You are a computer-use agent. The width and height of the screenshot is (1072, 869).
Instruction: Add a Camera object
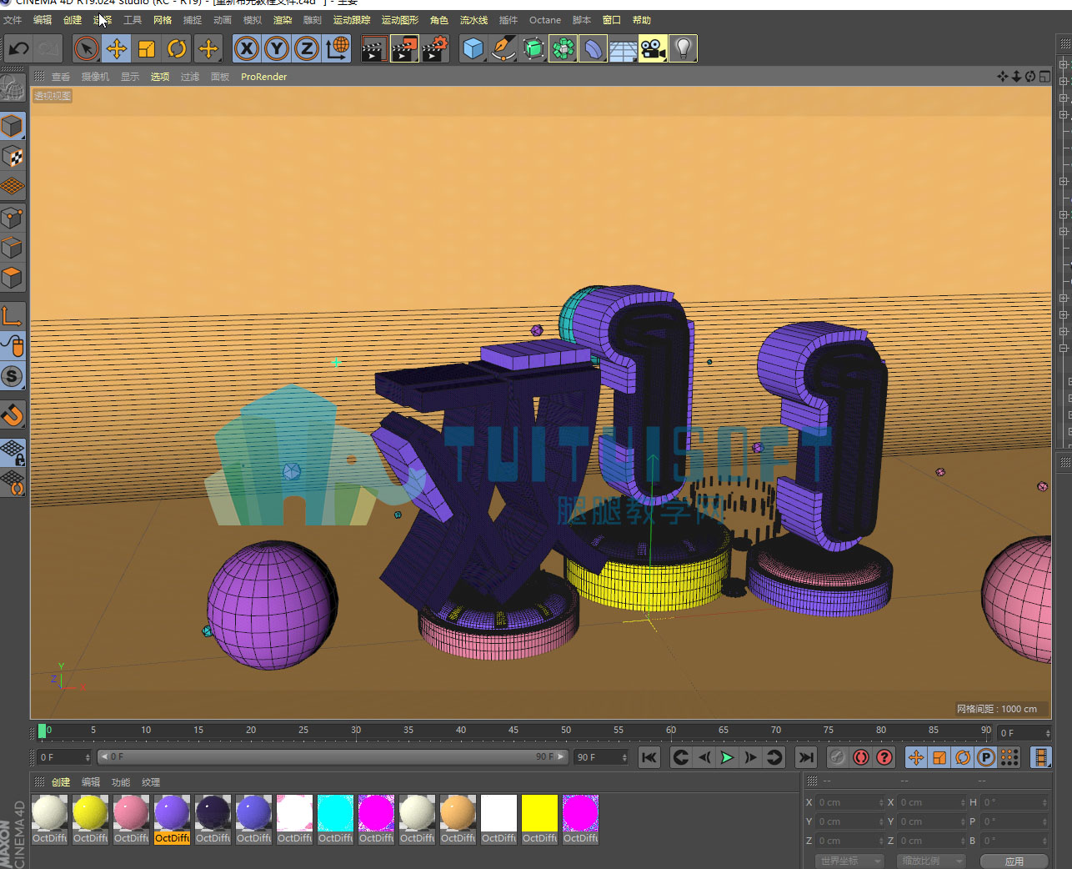point(653,49)
